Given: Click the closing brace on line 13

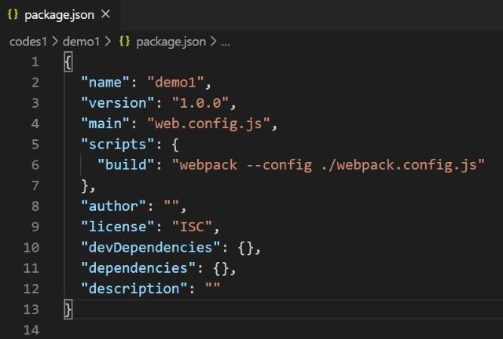Looking at the screenshot, I should pyautogui.click(x=68, y=309).
